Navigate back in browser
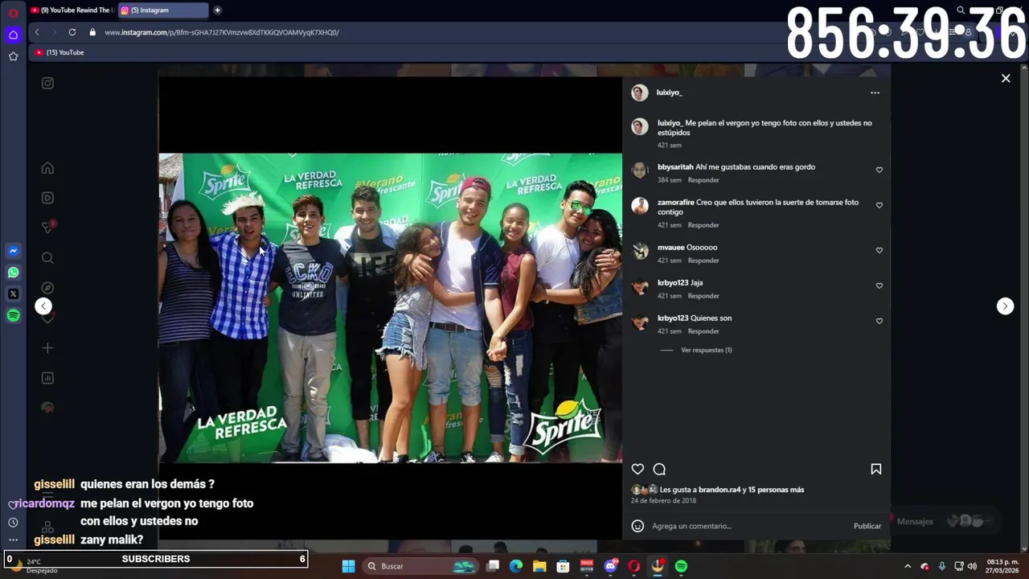 37,32
